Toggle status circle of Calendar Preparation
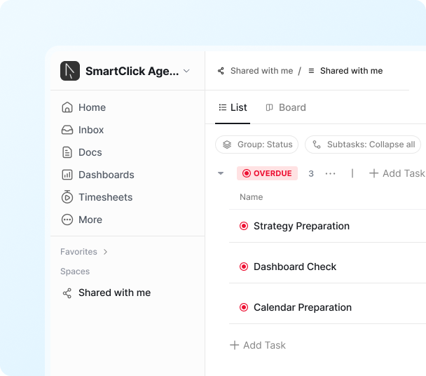 tap(244, 307)
